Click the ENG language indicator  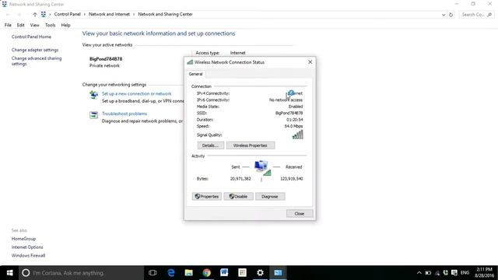(465, 273)
